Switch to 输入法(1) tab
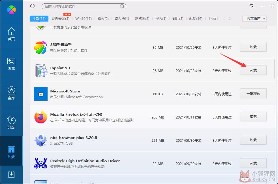 (122, 18)
